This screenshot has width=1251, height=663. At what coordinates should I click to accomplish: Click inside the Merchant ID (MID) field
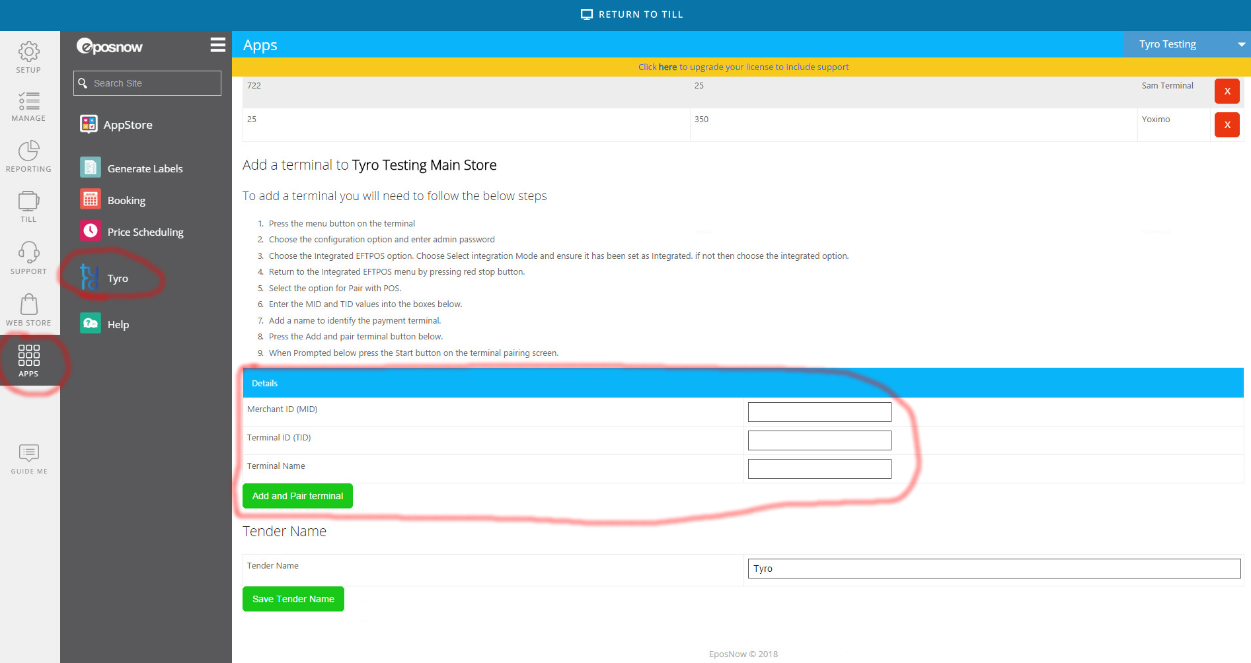[819, 411]
